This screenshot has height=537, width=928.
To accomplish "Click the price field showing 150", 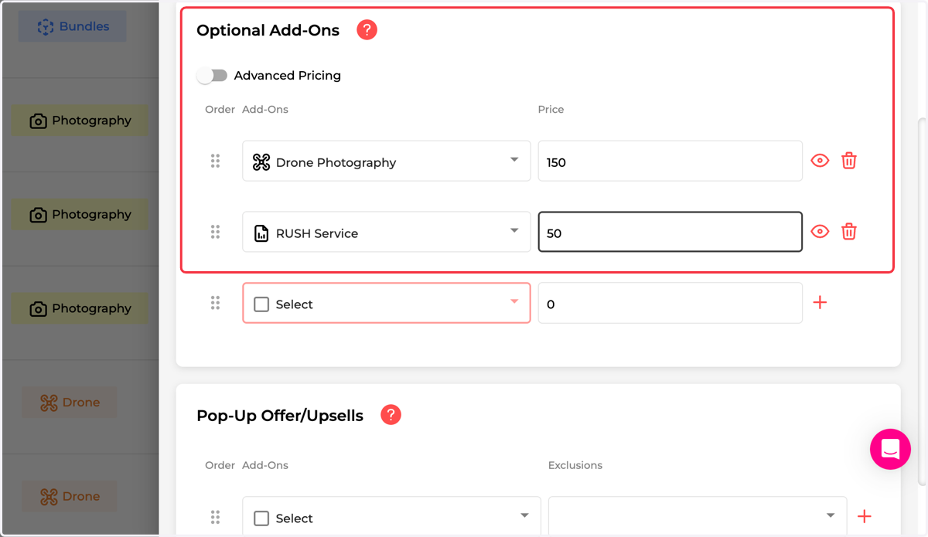I will pos(670,161).
